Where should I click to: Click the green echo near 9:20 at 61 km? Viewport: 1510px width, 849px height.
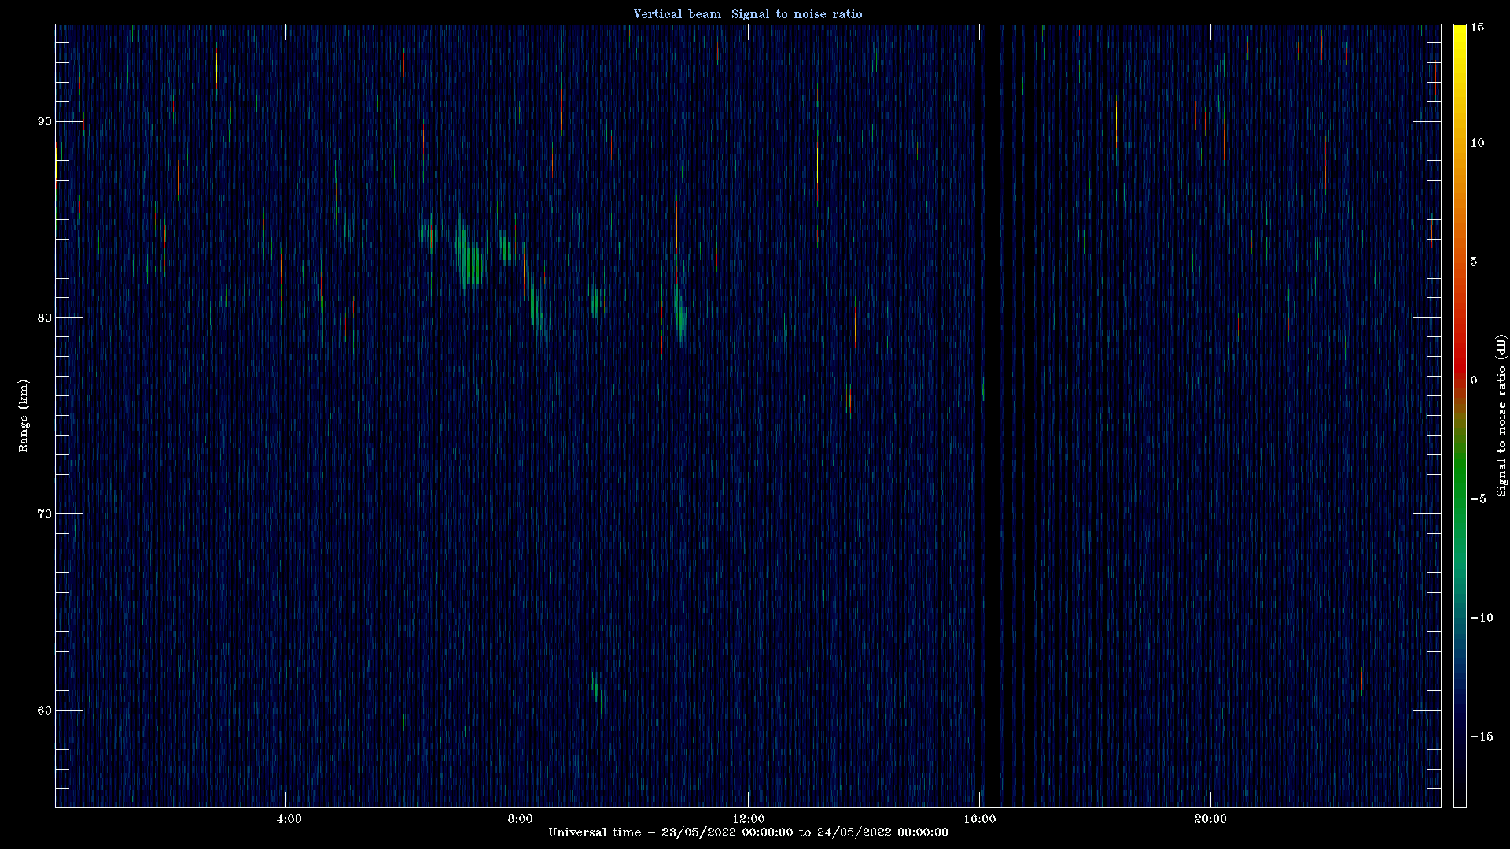(x=597, y=692)
